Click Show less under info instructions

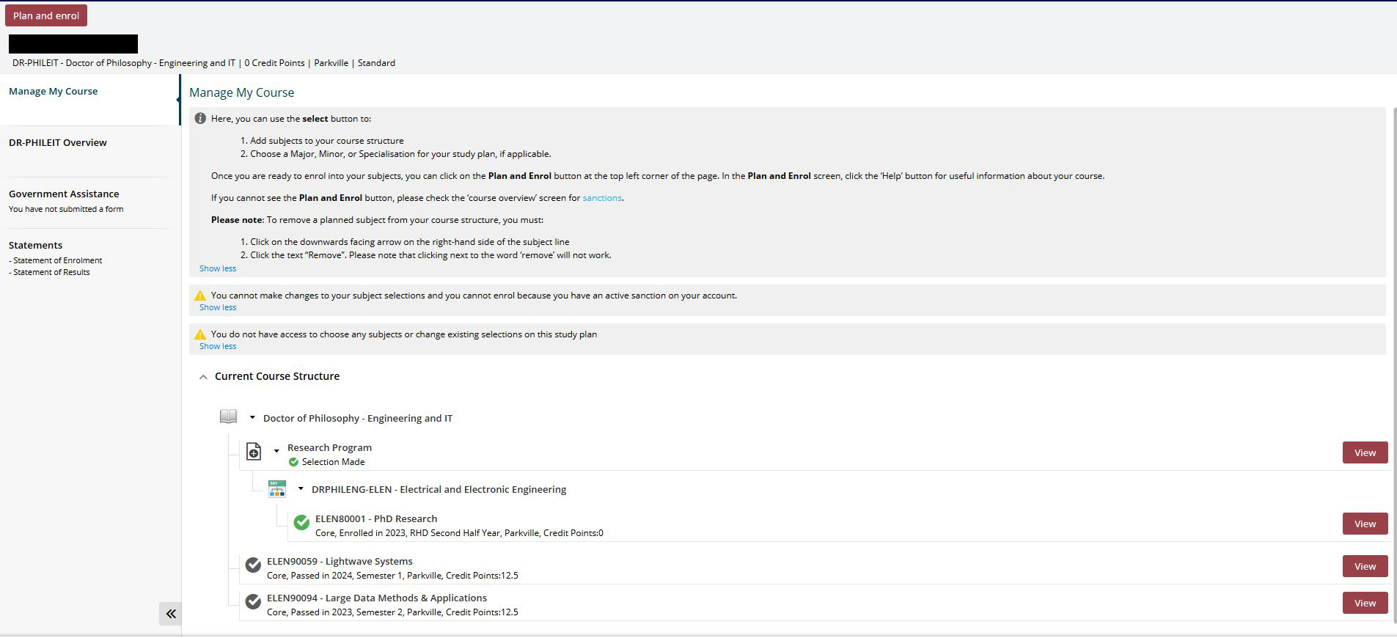point(218,268)
